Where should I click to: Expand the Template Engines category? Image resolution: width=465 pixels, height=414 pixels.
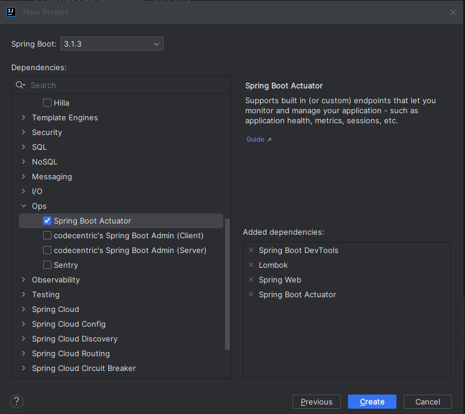24,117
